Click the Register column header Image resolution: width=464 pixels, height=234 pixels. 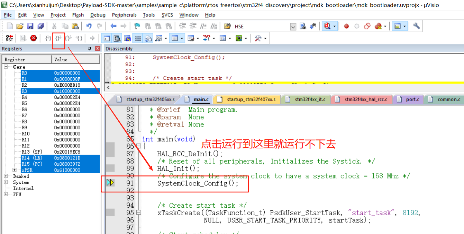pos(27,59)
